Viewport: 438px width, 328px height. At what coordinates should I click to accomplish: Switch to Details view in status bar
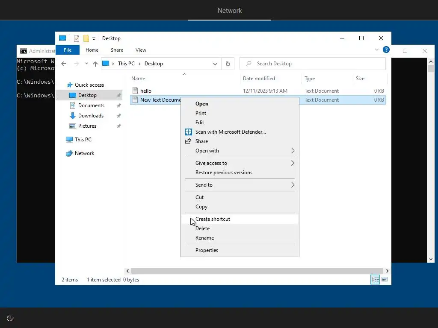tap(375, 279)
